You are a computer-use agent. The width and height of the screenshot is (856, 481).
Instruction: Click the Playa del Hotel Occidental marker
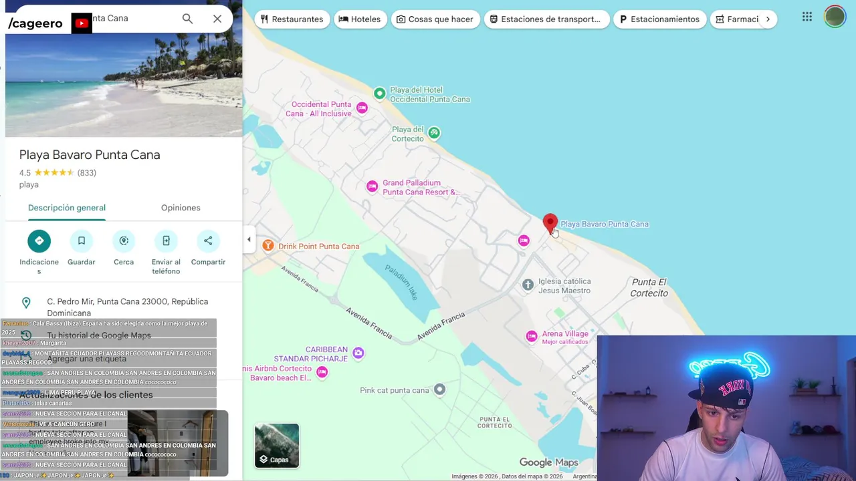tap(379, 94)
